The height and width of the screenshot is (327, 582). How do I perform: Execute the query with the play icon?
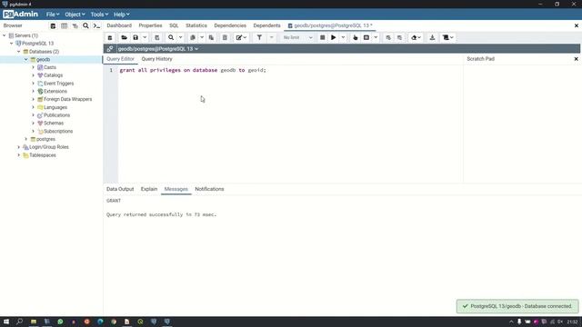(x=334, y=37)
